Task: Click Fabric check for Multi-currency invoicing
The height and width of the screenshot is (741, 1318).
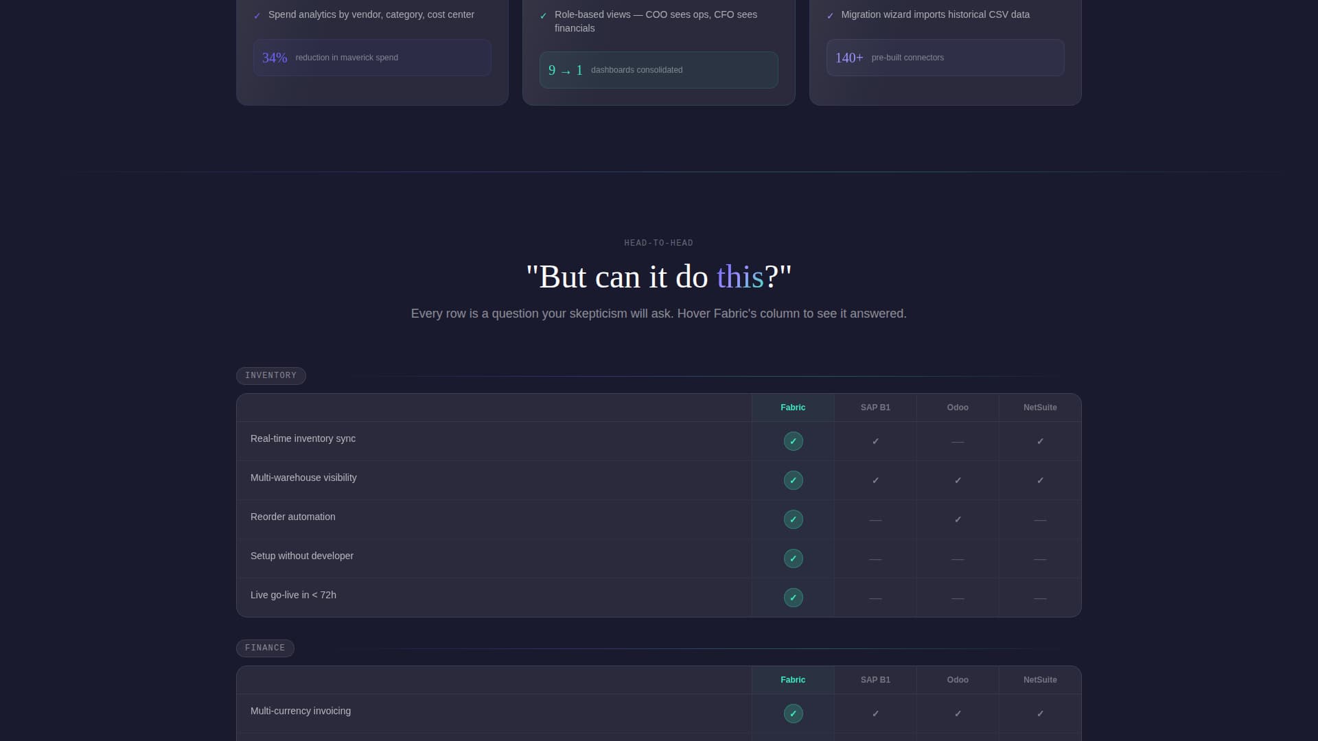Action: coord(793,714)
